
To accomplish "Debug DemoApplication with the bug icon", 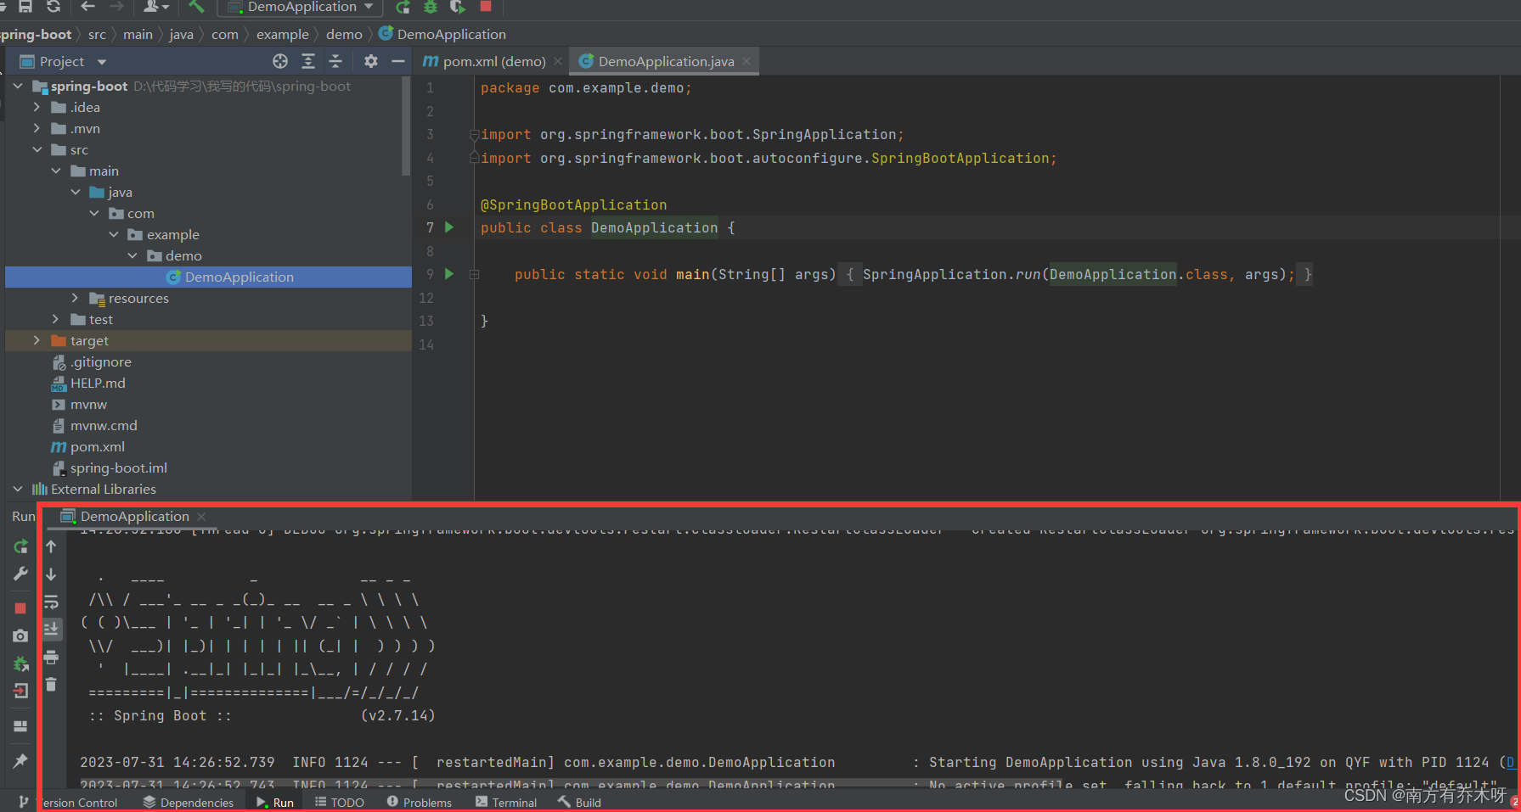I will [431, 7].
